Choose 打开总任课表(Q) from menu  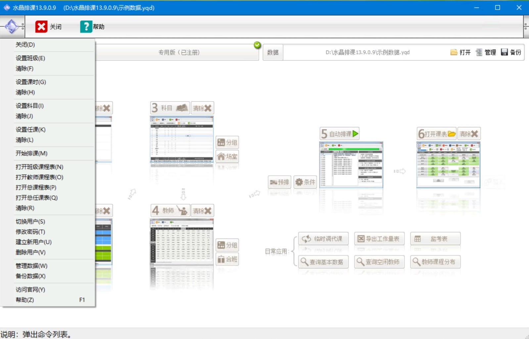pos(48,198)
